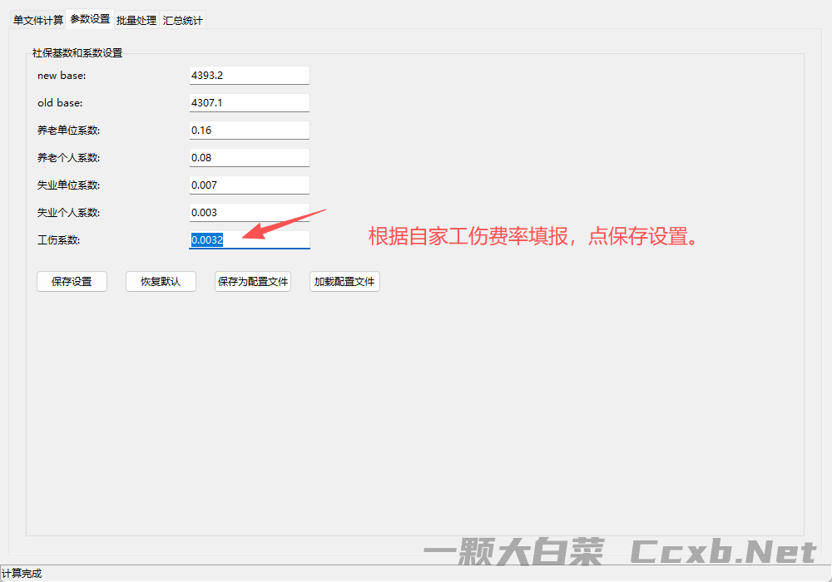Go to the 汇总统计 tab
The width and height of the screenshot is (832, 582).
pyautogui.click(x=182, y=20)
